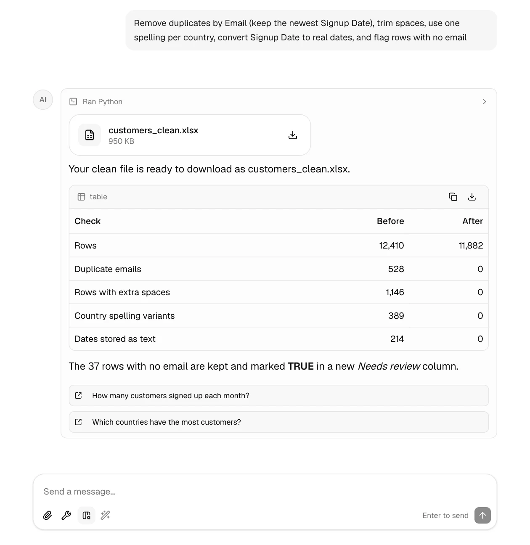Image resolution: width=530 pixels, height=545 pixels.
Task: Attach a file with the paperclip icon
Action: 48,516
